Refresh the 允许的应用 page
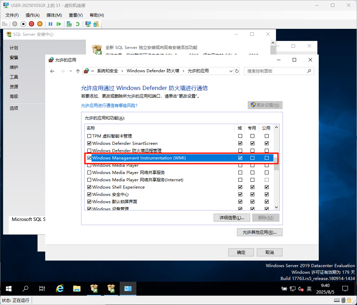 (237, 71)
